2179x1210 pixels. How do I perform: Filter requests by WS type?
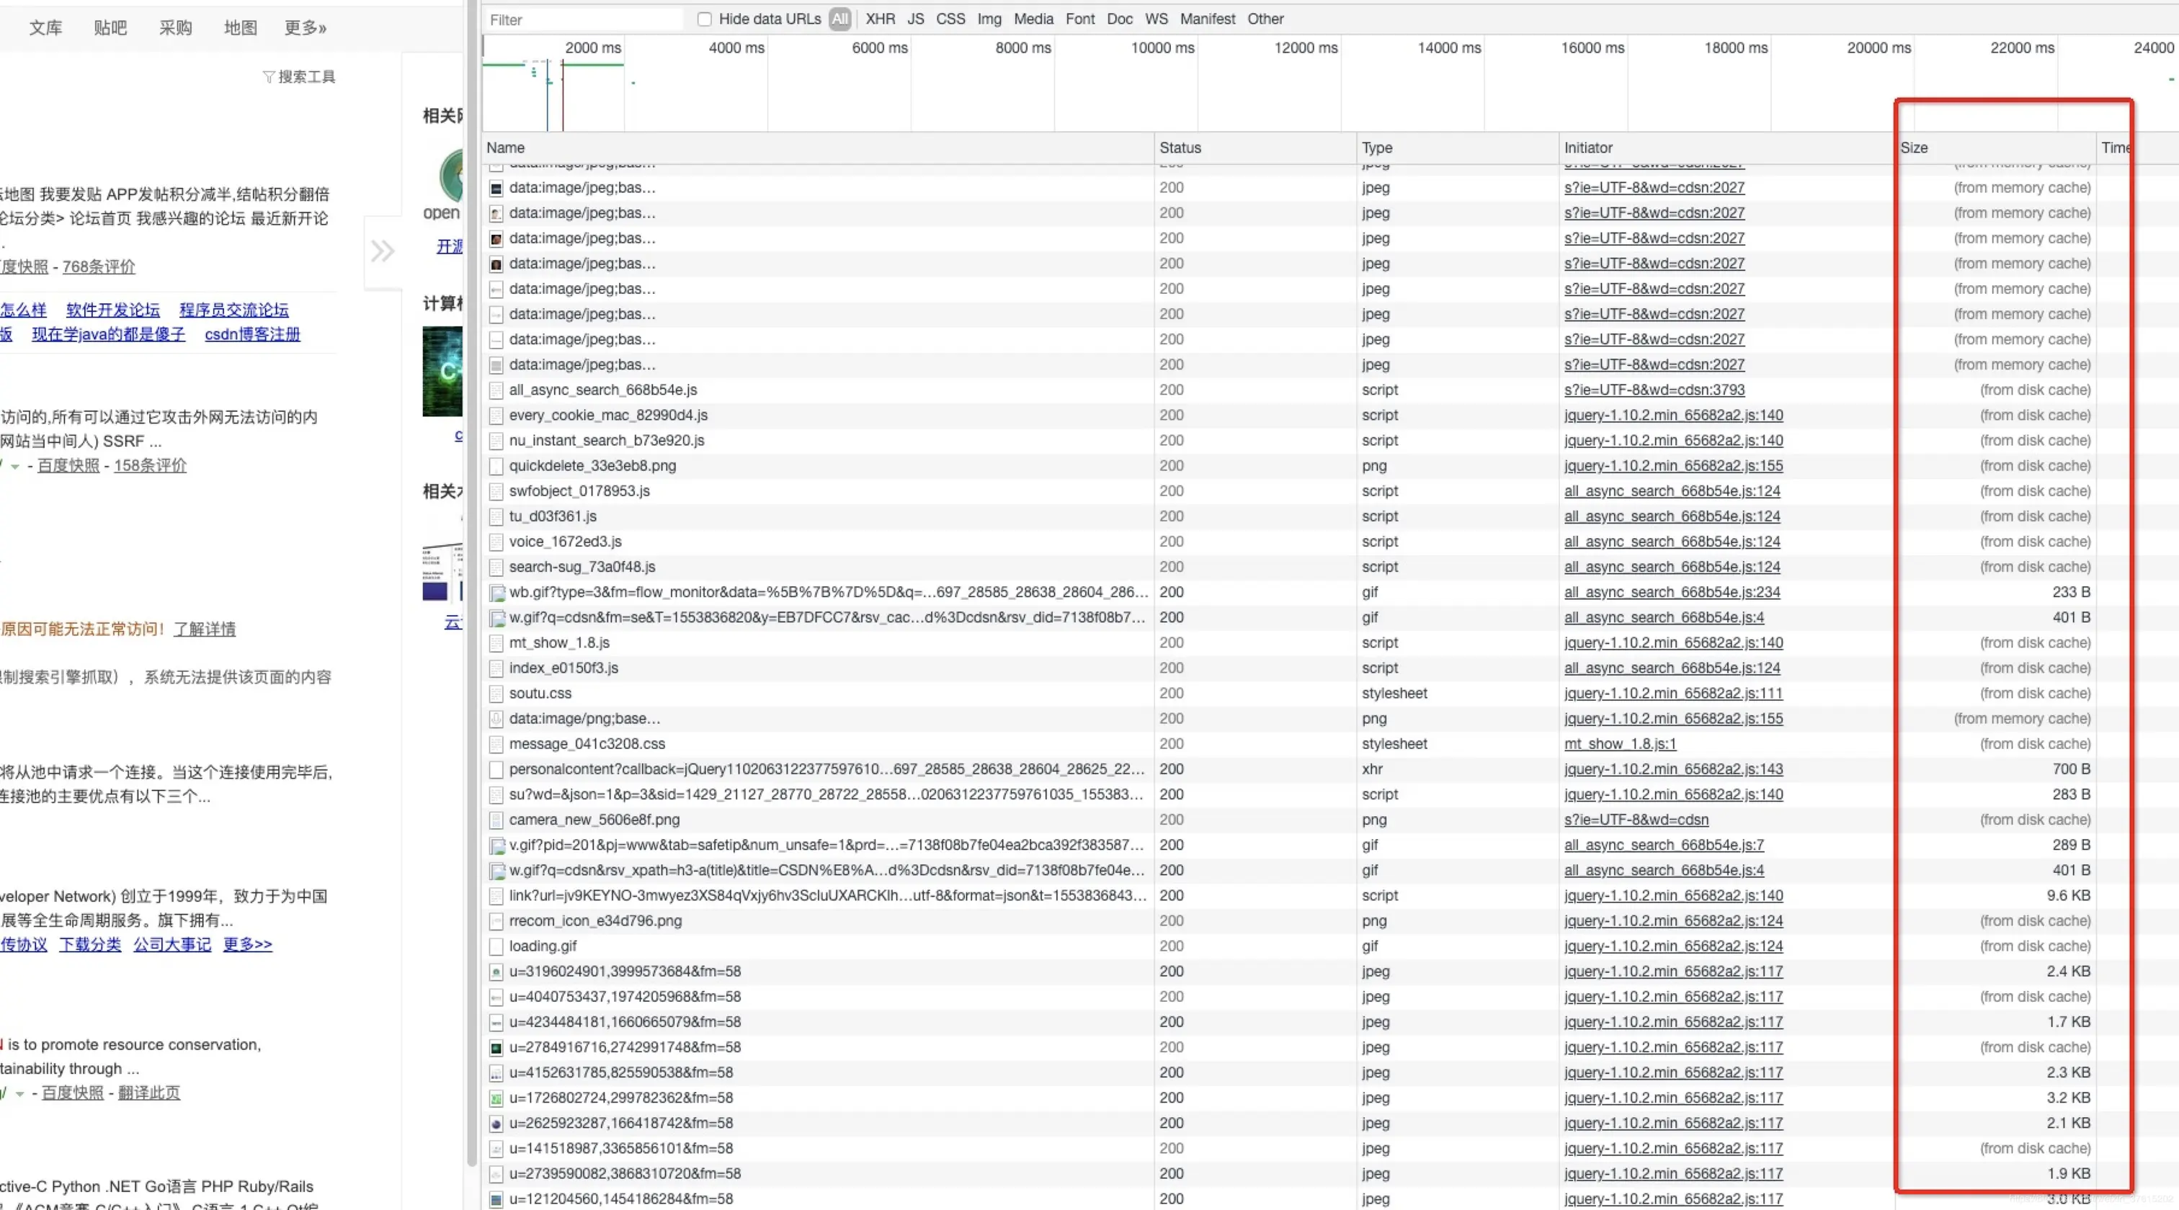pyautogui.click(x=1156, y=19)
